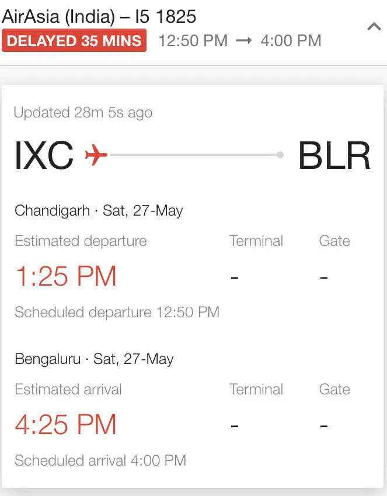Click the arrow between header times
The width and height of the screenshot is (387, 496).
coord(244,41)
